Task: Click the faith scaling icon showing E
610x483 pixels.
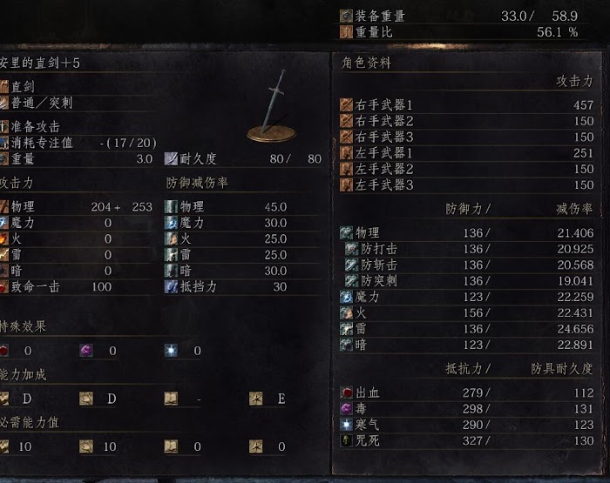Action: (x=255, y=399)
